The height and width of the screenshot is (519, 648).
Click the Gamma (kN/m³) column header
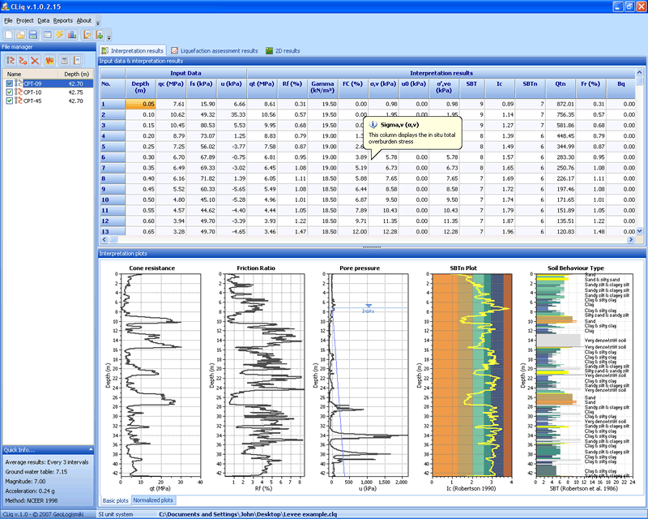(x=322, y=88)
